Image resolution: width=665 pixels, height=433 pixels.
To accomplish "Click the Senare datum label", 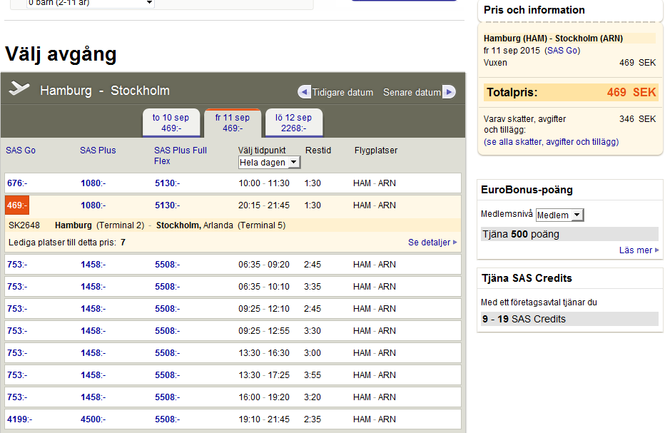I will [412, 93].
